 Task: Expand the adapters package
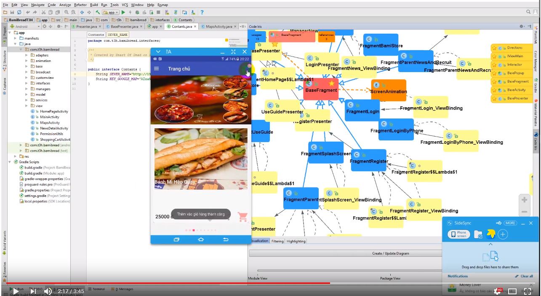pos(27,55)
